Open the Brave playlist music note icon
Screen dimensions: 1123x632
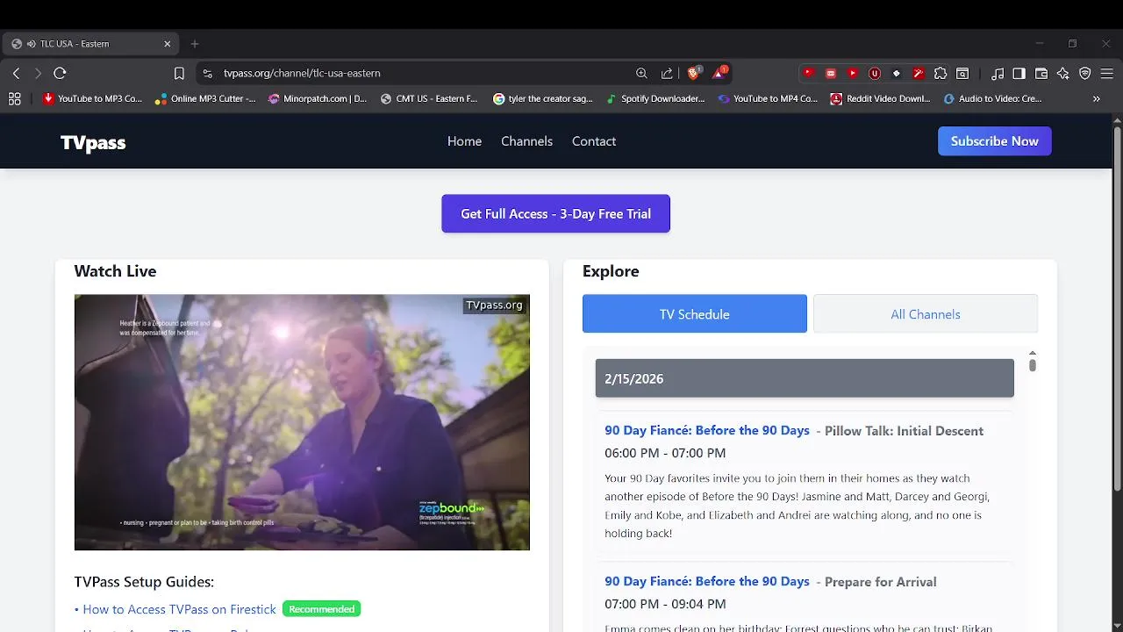(x=998, y=74)
